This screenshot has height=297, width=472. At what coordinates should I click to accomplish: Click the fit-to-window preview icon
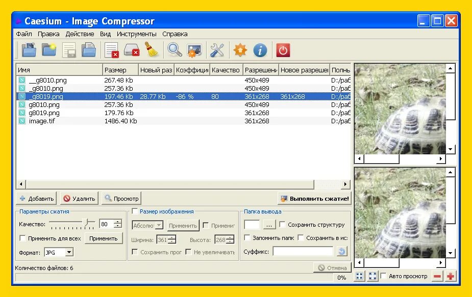click(x=359, y=276)
